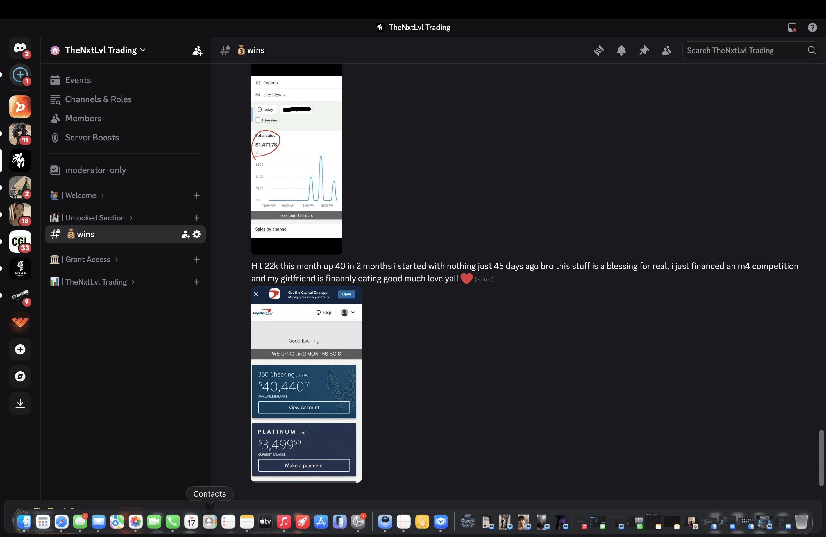Viewport: 826px width, 537px height.
Task: Collapse the Unlocked Section category
Action: click(x=95, y=217)
